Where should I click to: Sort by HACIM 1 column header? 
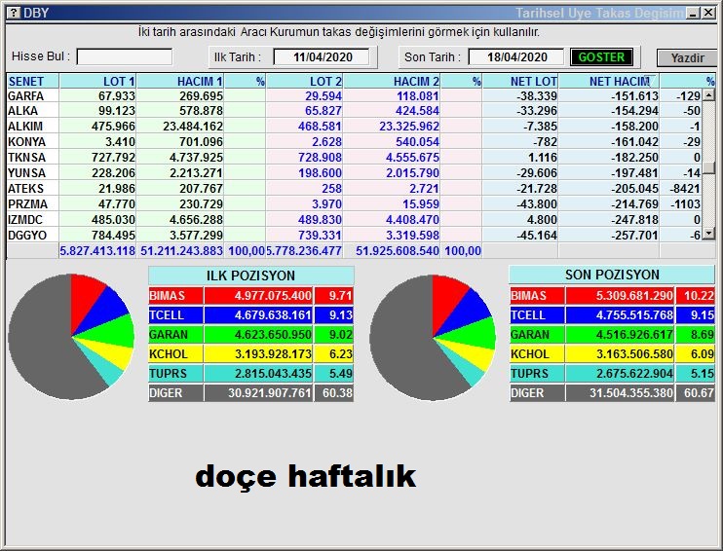pos(180,82)
